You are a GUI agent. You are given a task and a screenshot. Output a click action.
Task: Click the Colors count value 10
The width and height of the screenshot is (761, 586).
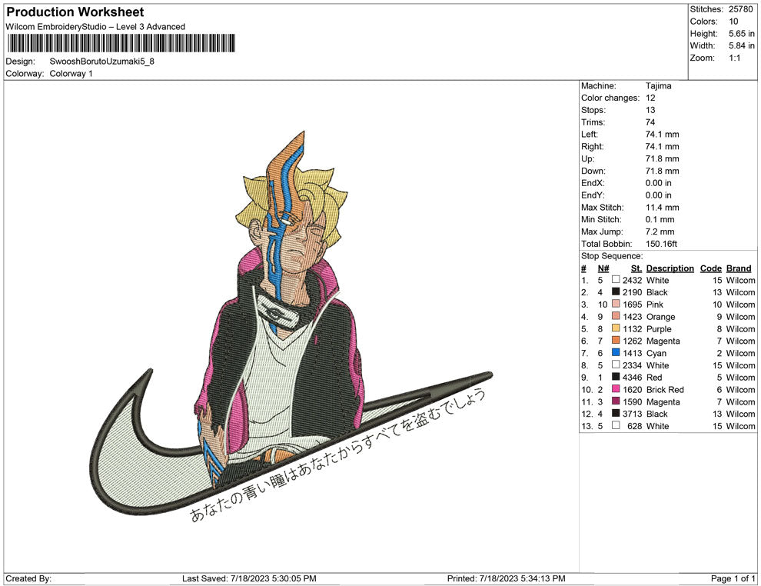coord(733,22)
